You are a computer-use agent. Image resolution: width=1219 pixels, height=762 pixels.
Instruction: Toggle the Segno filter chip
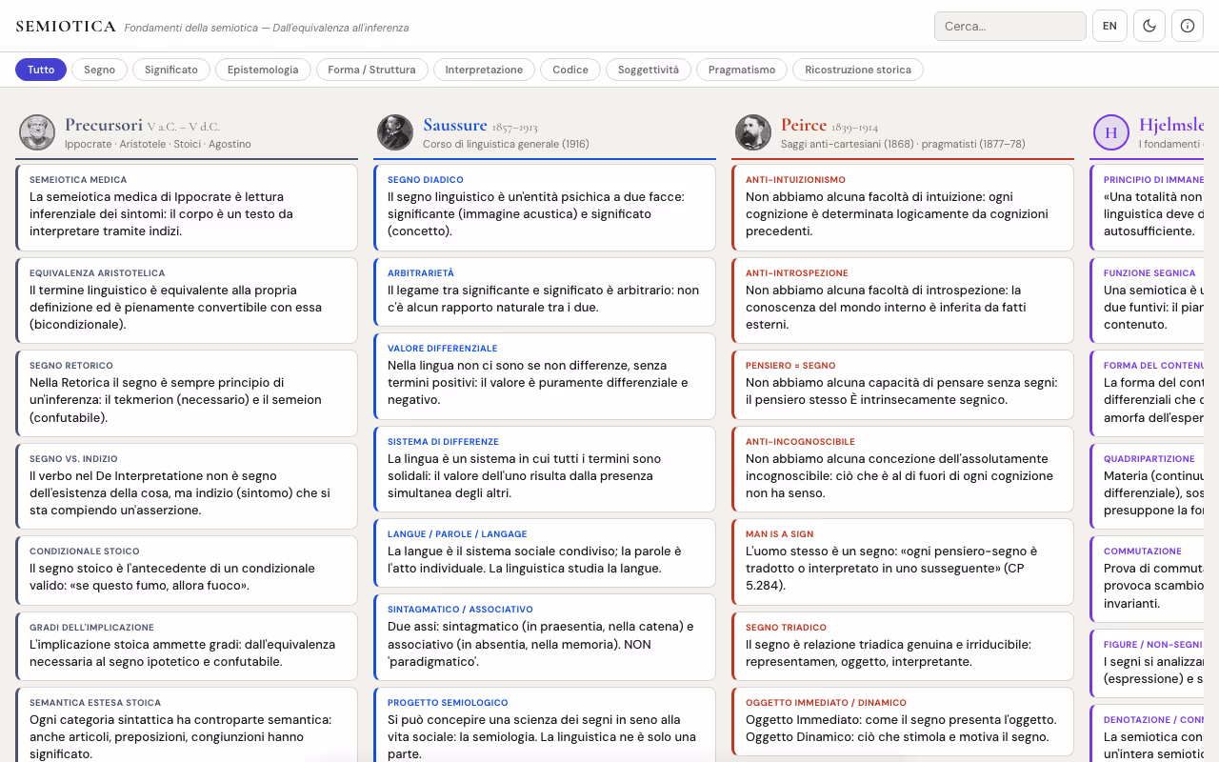99,69
